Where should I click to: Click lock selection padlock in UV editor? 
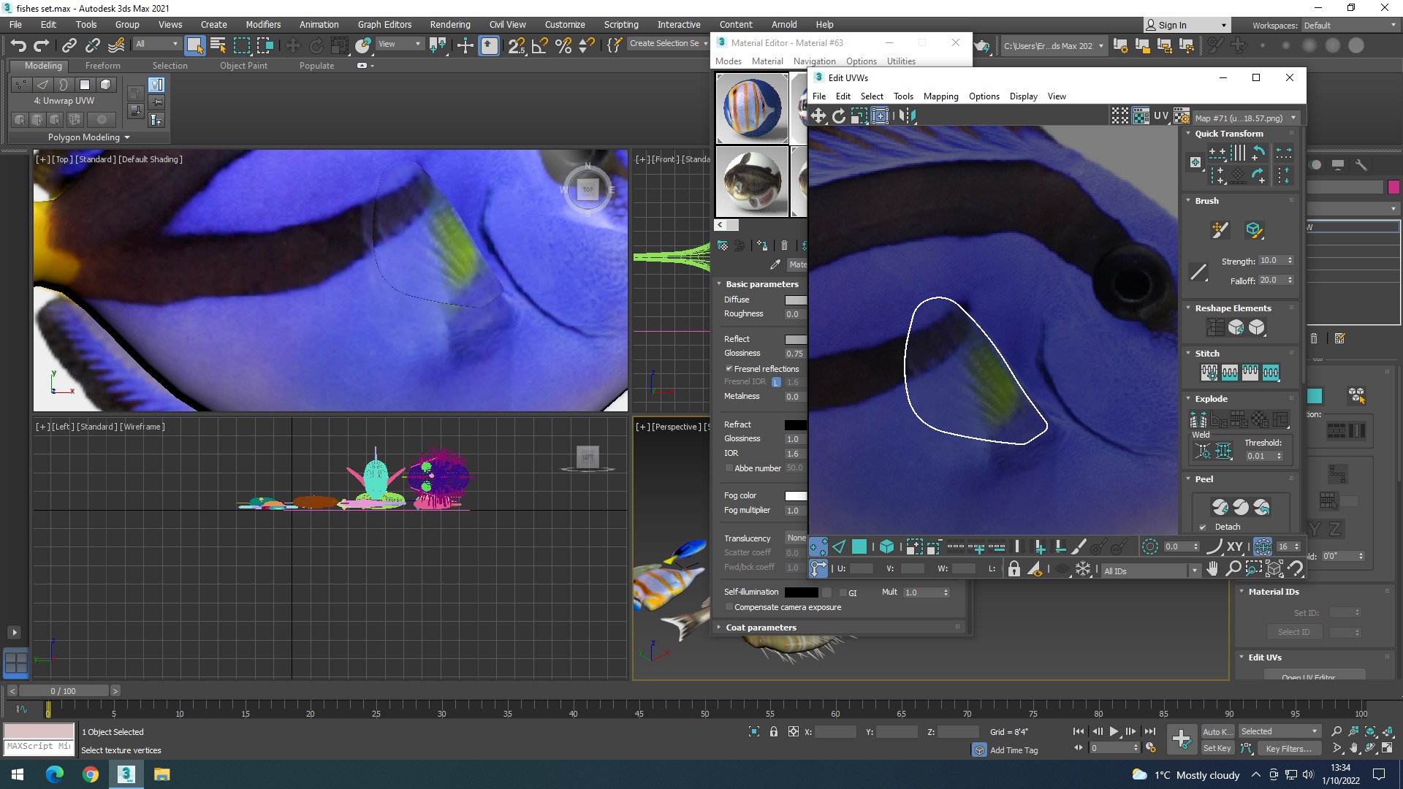click(1014, 569)
